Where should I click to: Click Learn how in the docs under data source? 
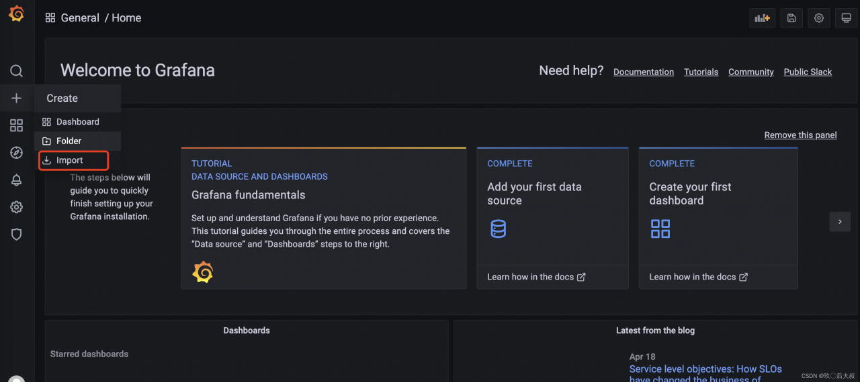[x=536, y=277]
